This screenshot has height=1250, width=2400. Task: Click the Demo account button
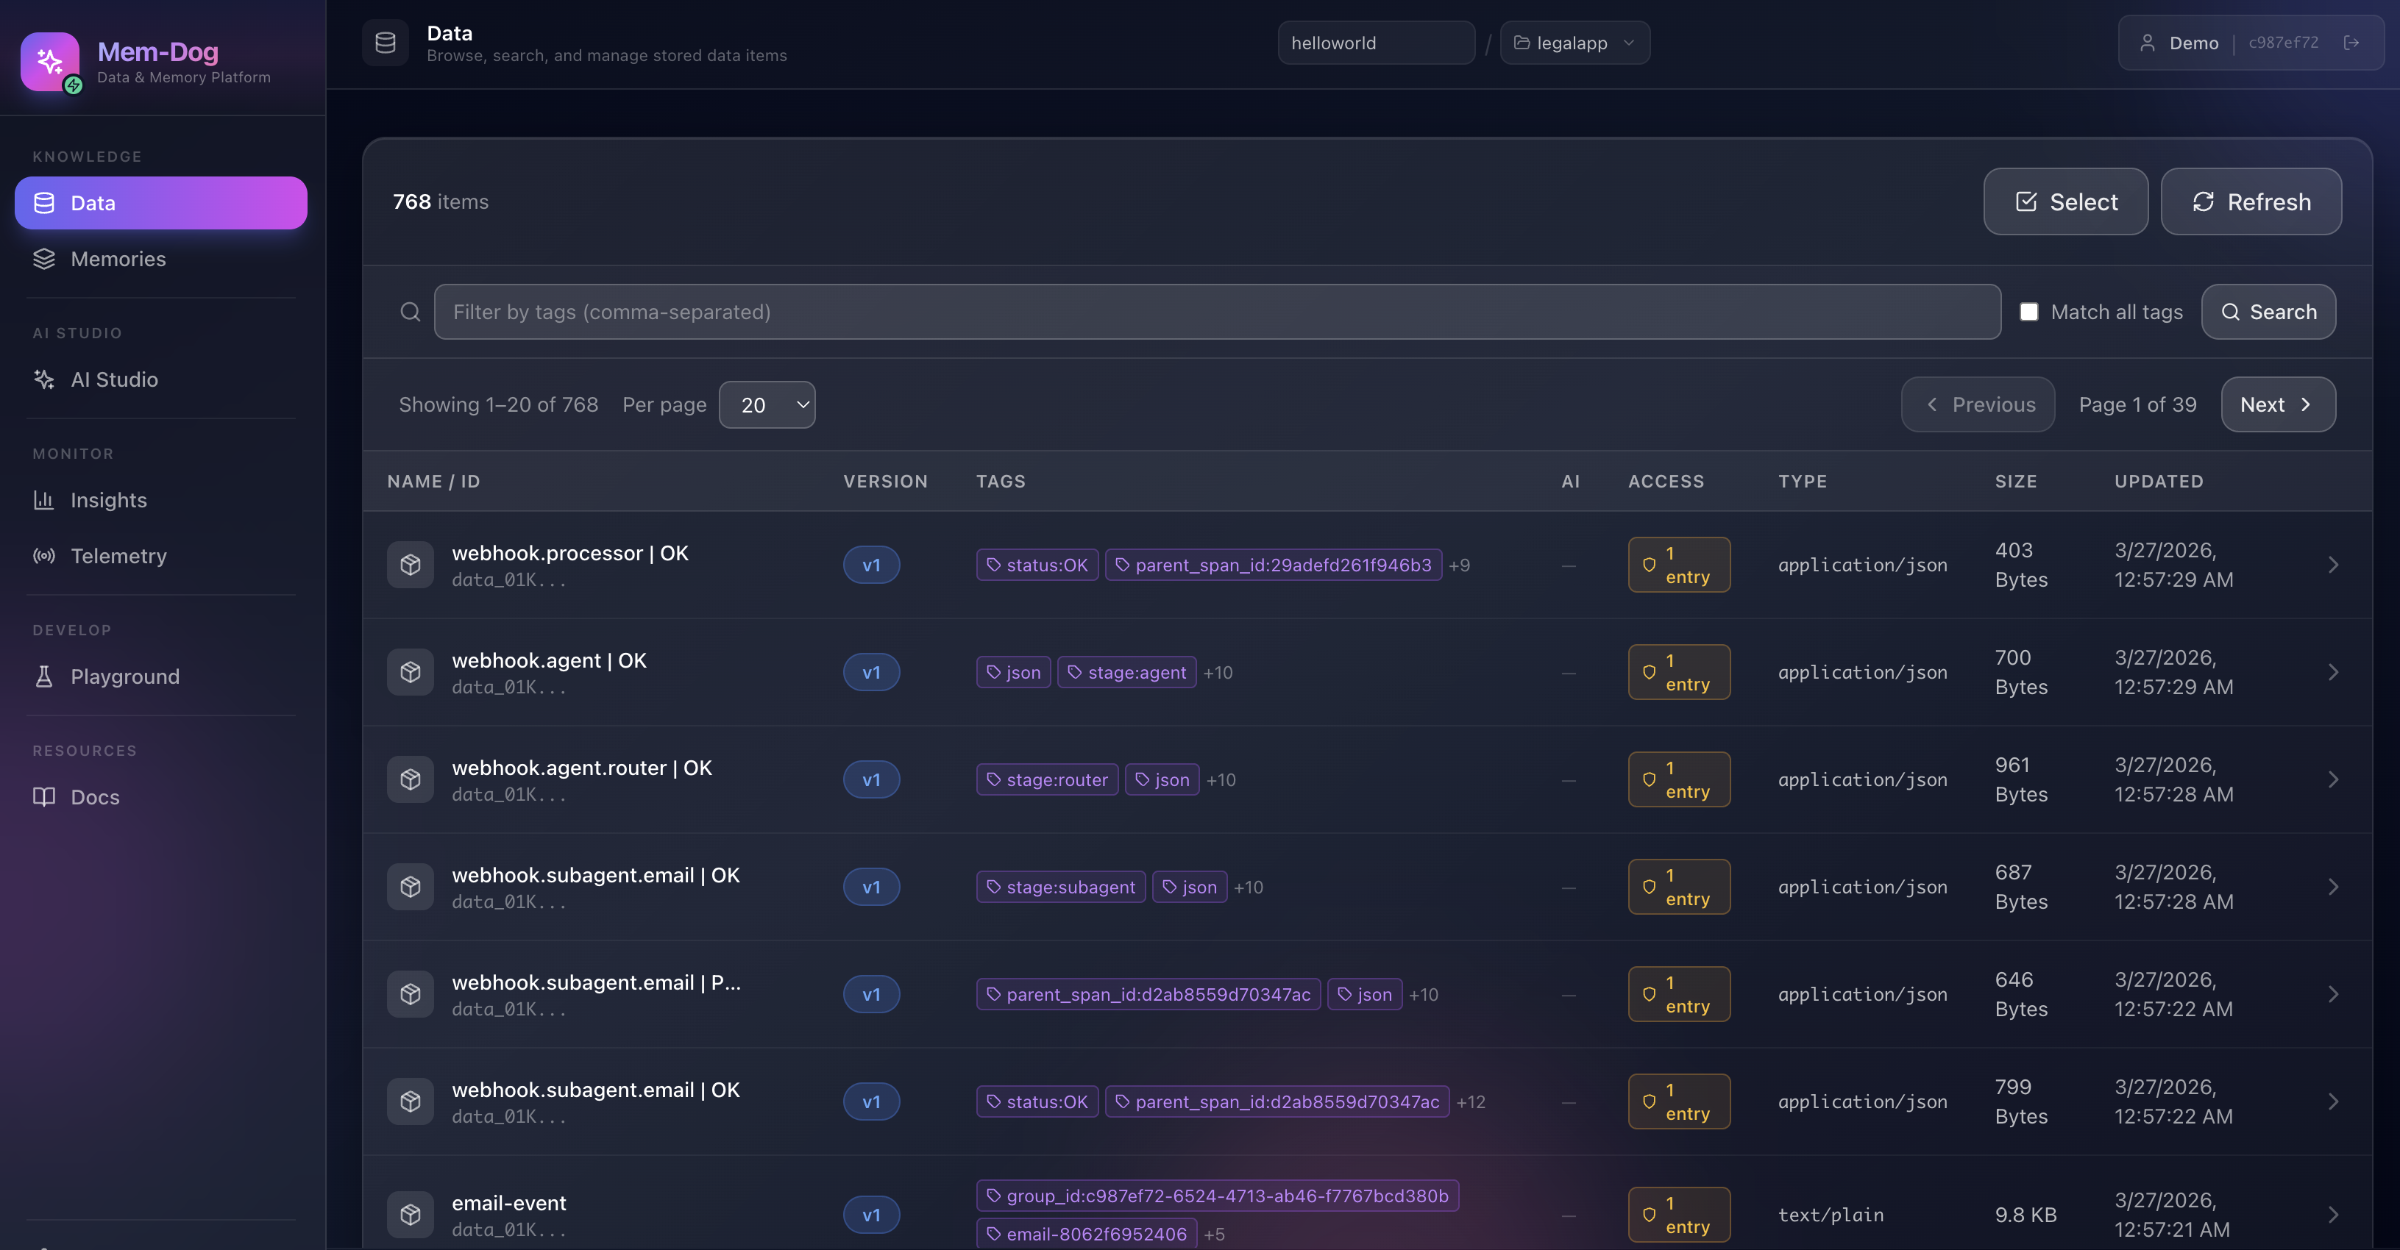tap(2251, 43)
